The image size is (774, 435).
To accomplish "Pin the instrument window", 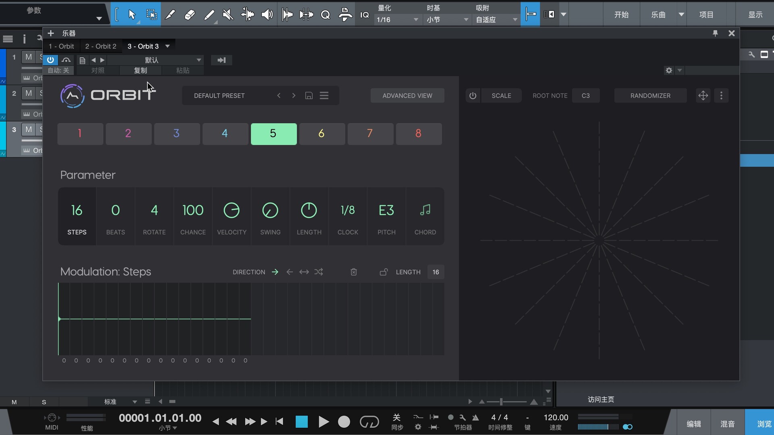I will 715,33.
